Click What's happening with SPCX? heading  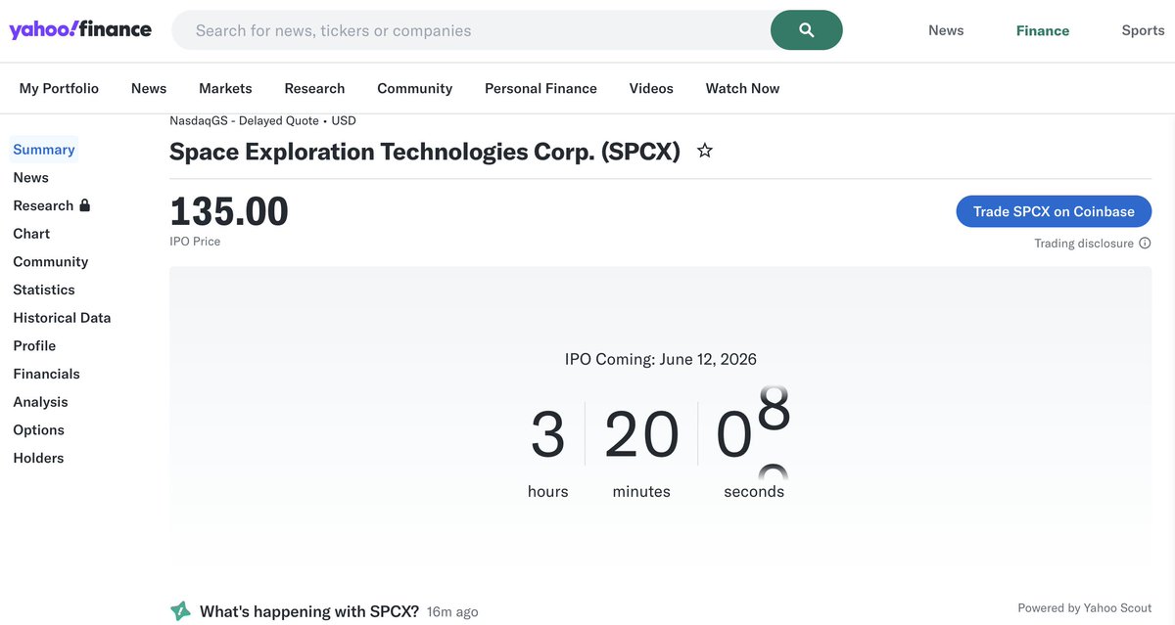[x=309, y=611]
